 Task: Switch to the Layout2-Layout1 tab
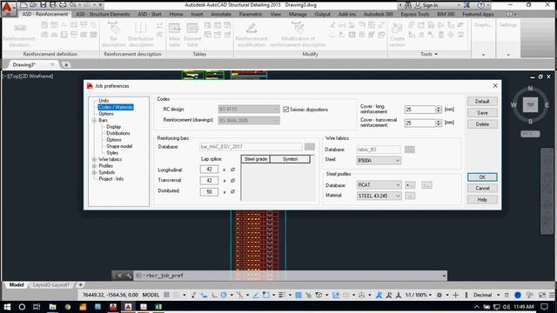(50, 285)
